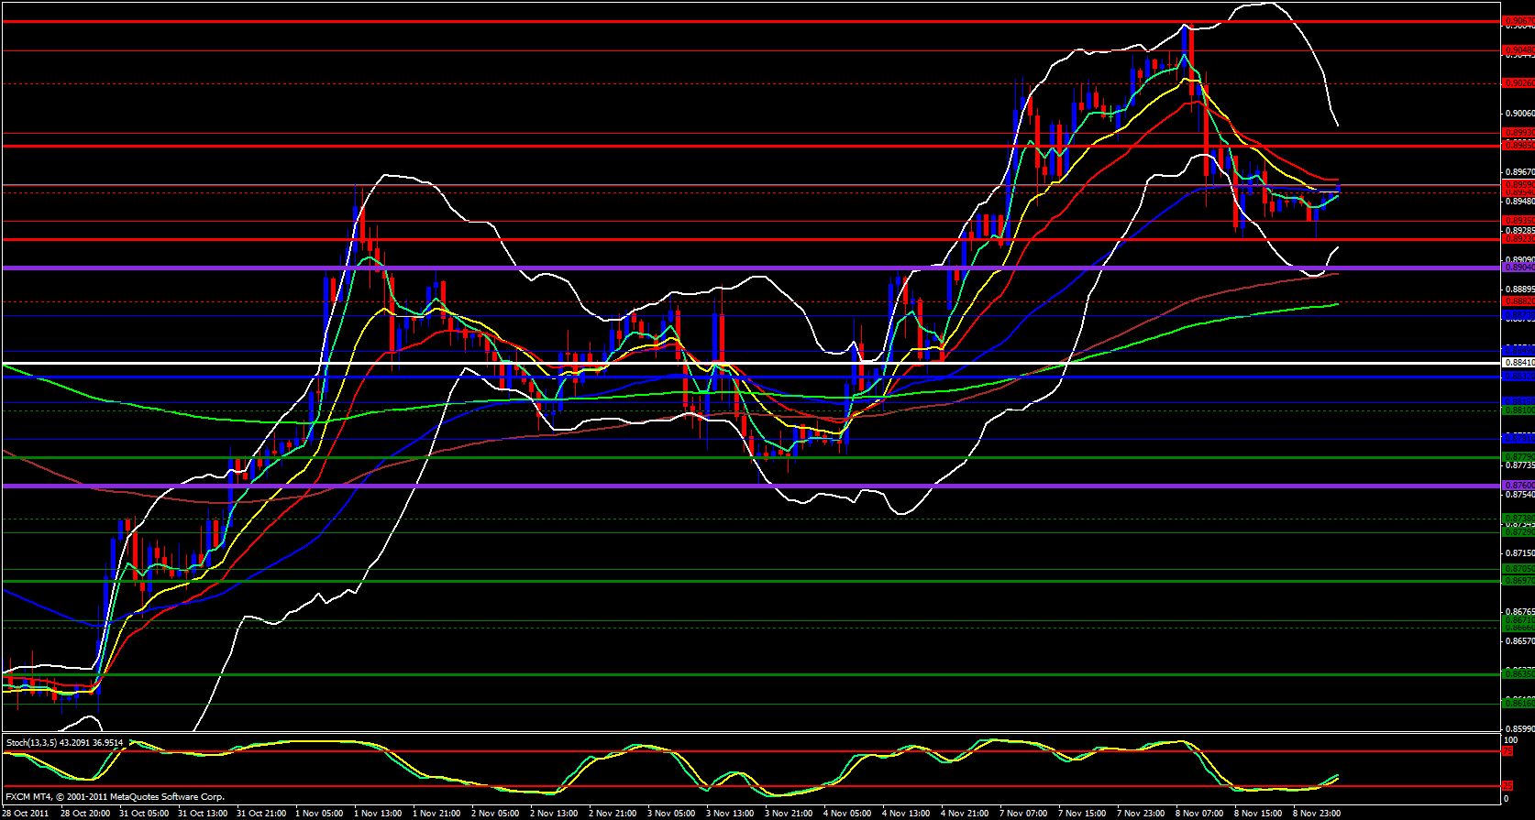1535x820 pixels.
Task: Select the 28 Oct 2011 date label
Action: 26,814
